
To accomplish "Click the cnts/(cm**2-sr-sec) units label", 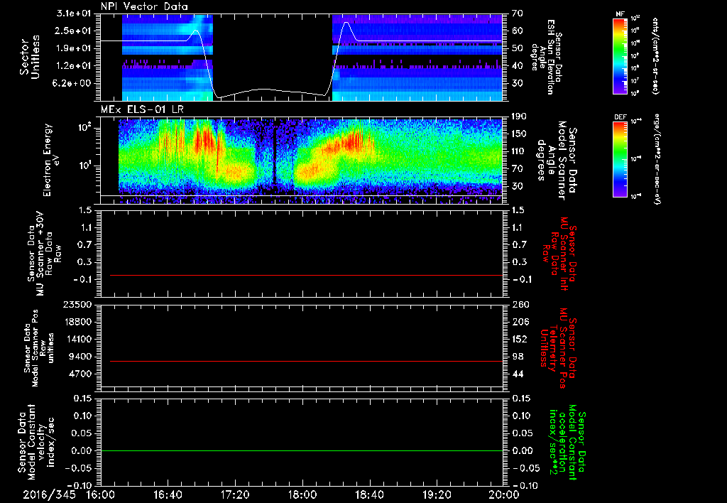I will pyautogui.click(x=655, y=55).
